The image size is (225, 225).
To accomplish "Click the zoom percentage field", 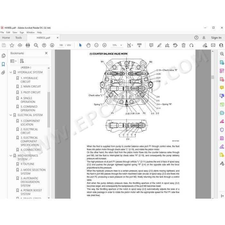I will point(114,45).
